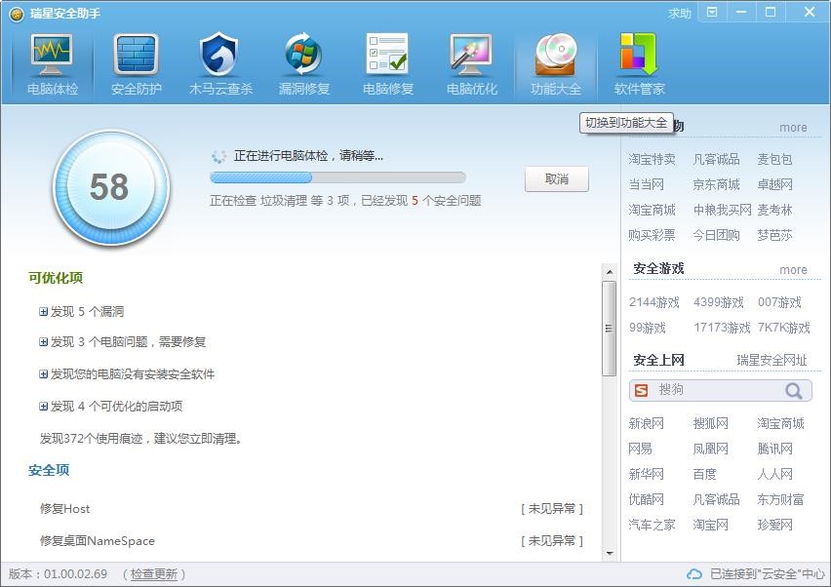
Task: Open the 百度 link
Action: point(704,474)
